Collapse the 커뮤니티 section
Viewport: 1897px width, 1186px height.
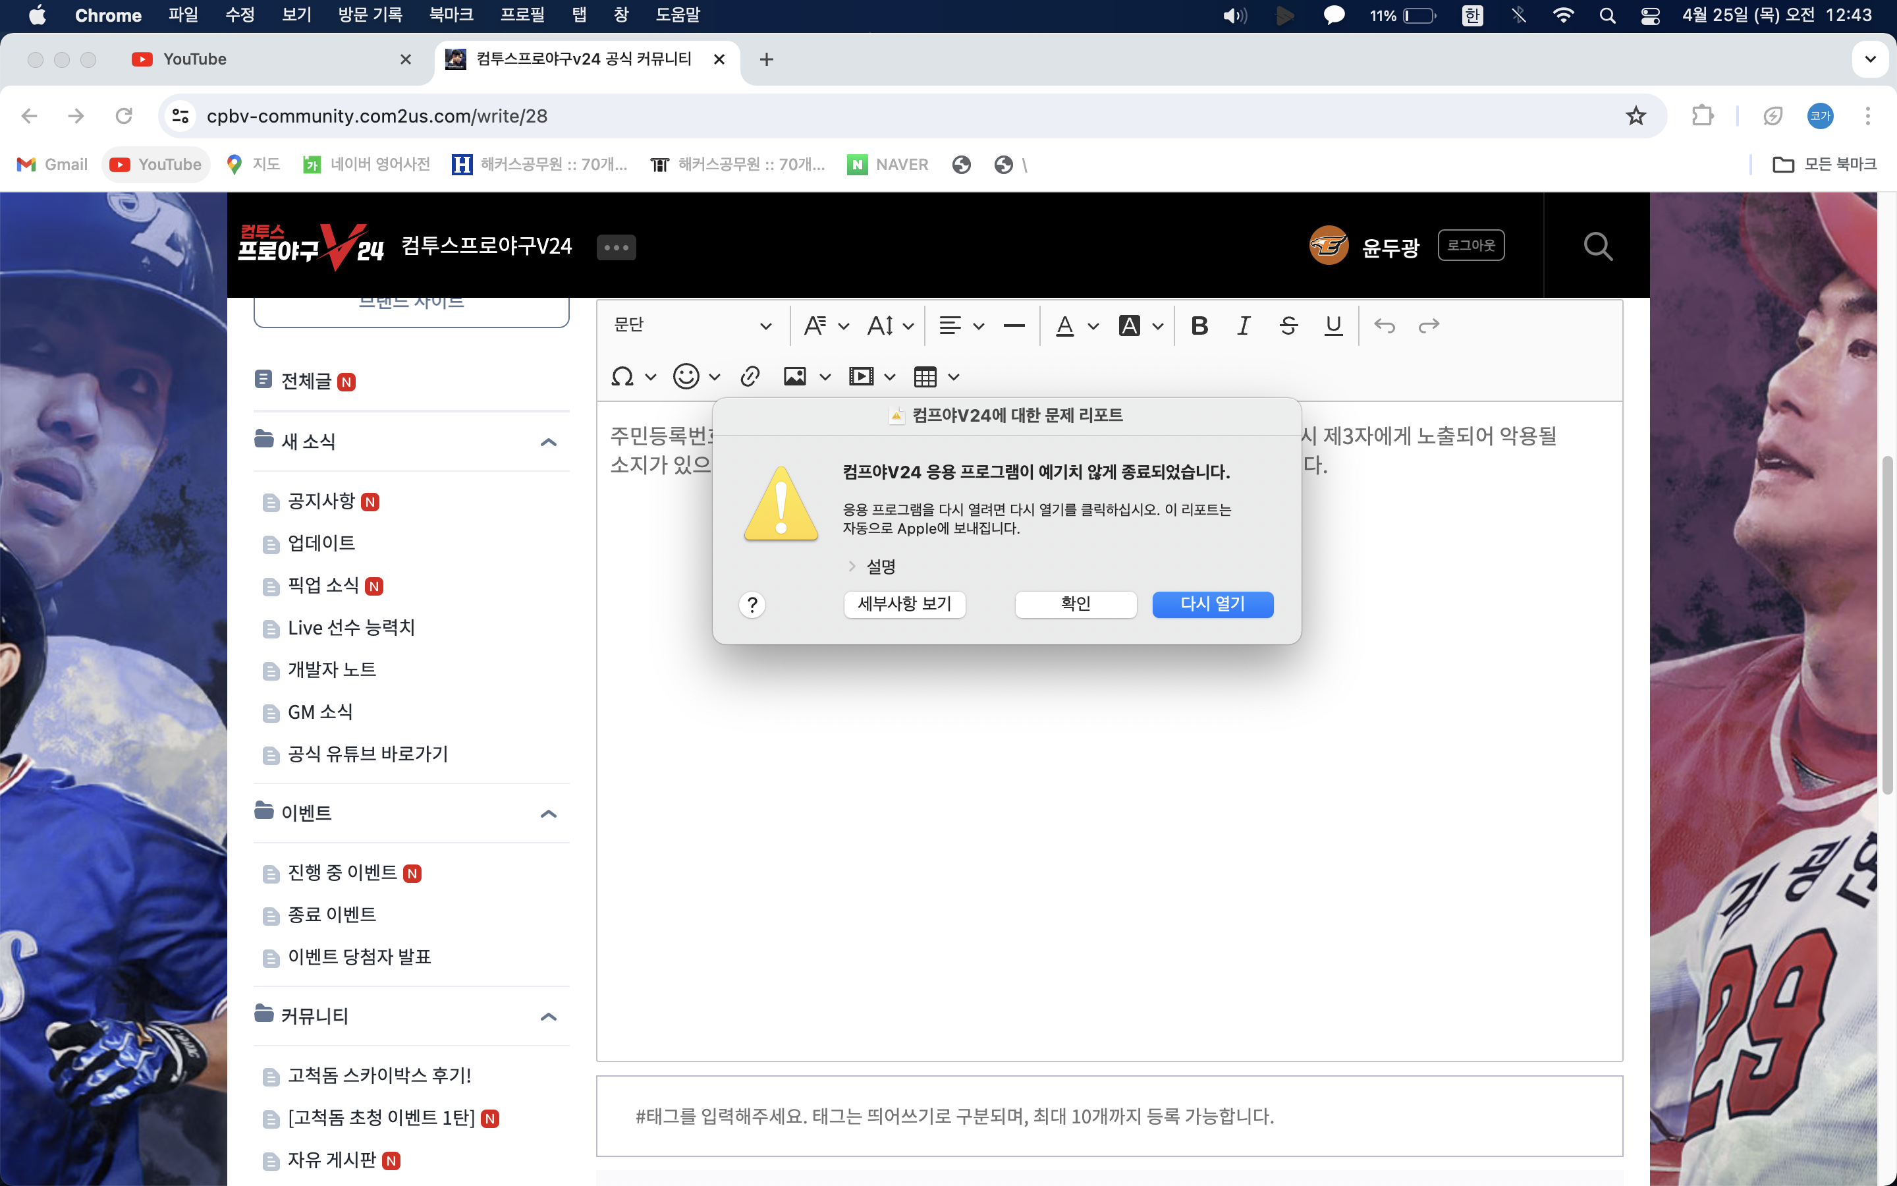(x=549, y=1017)
